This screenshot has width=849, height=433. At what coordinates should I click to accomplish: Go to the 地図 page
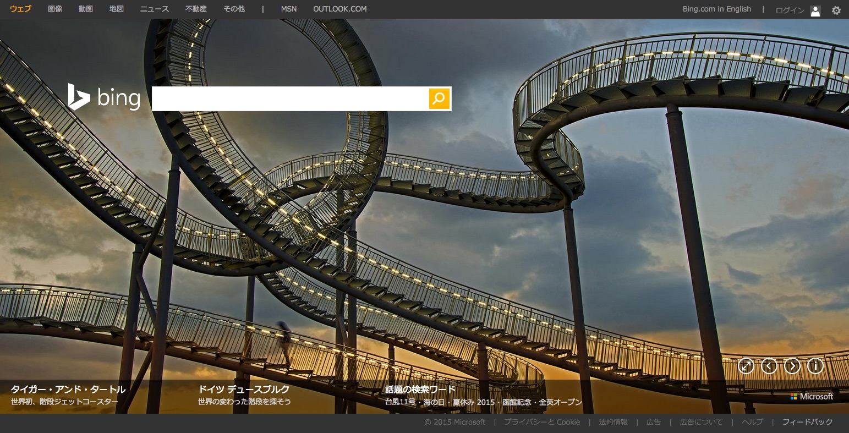pyautogui.click(x=117, y=9)
